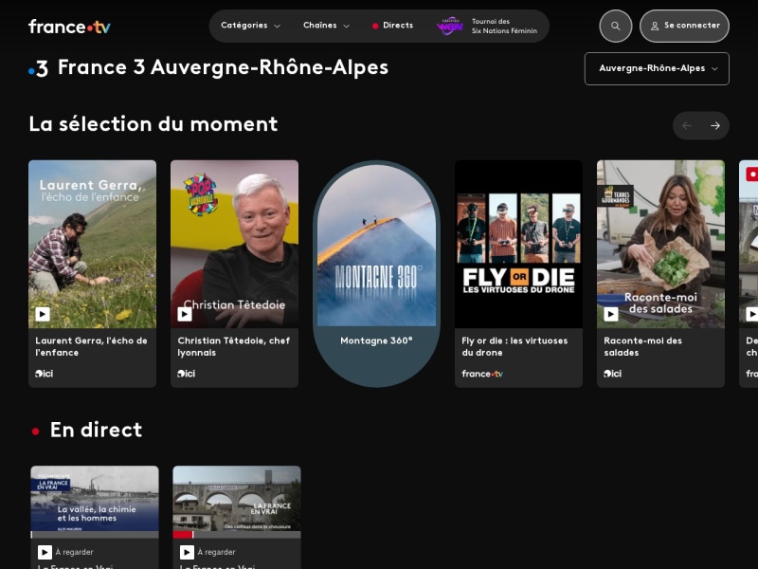Open the search magnifier button
This screenshot has width=758, height=569.
coord(615,27)
